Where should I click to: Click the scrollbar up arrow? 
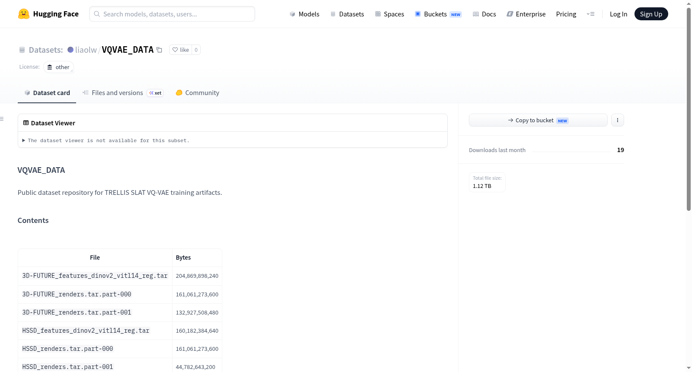pos(689,3)
